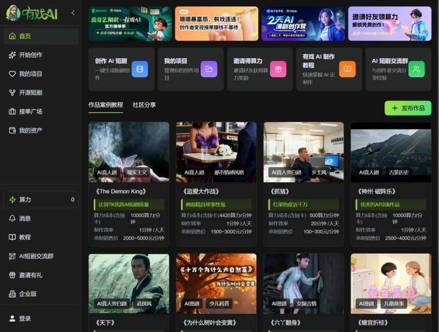Click the 有戏AI logo avatar
This screenshot has width=439, height=332.
coord(13,13)
